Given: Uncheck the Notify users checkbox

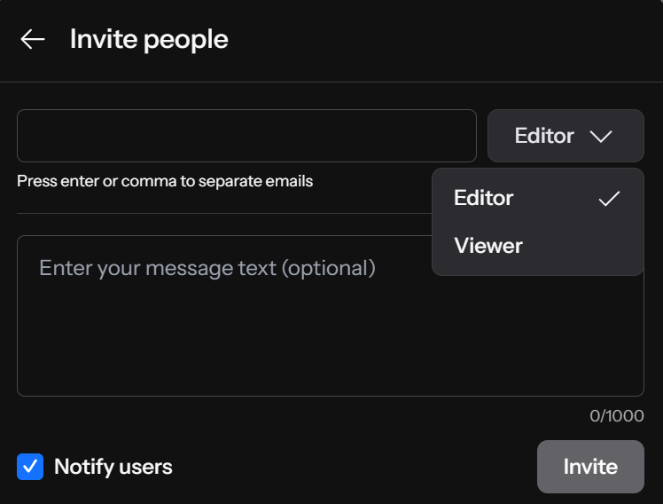Looking at the screenshot, I should coord(30,467).
